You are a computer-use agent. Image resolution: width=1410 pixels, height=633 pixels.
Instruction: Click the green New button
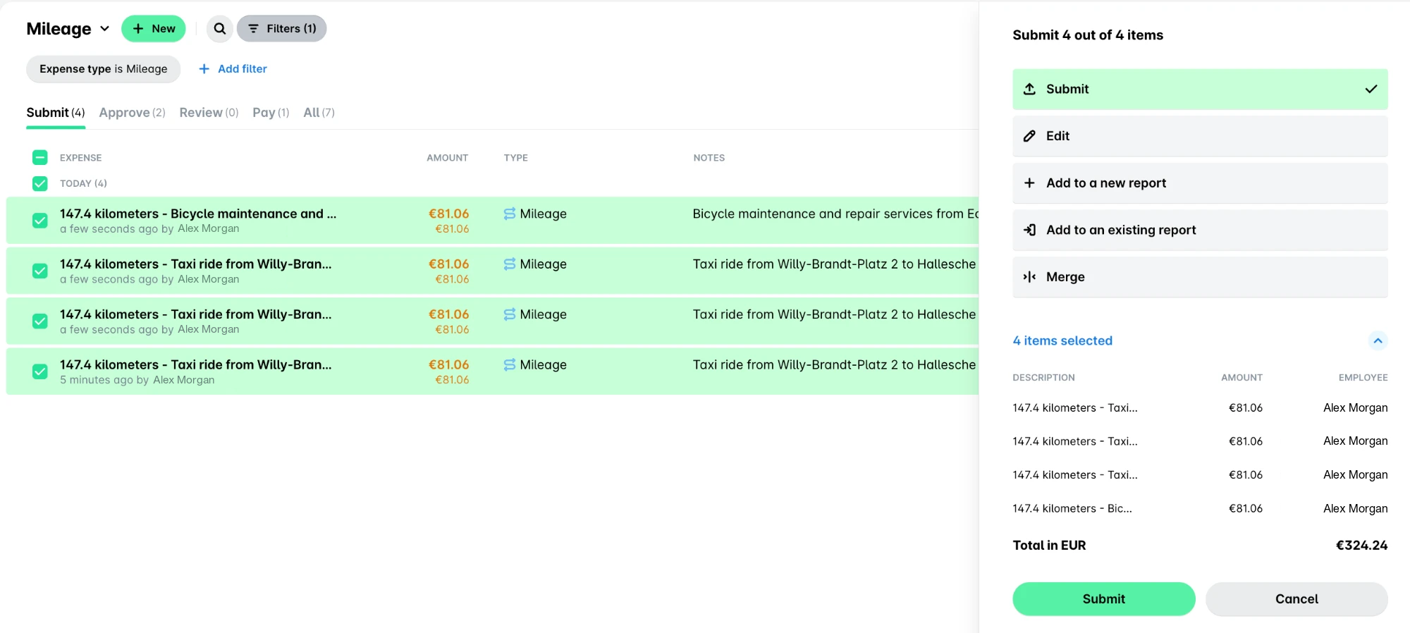pos(154,29)
